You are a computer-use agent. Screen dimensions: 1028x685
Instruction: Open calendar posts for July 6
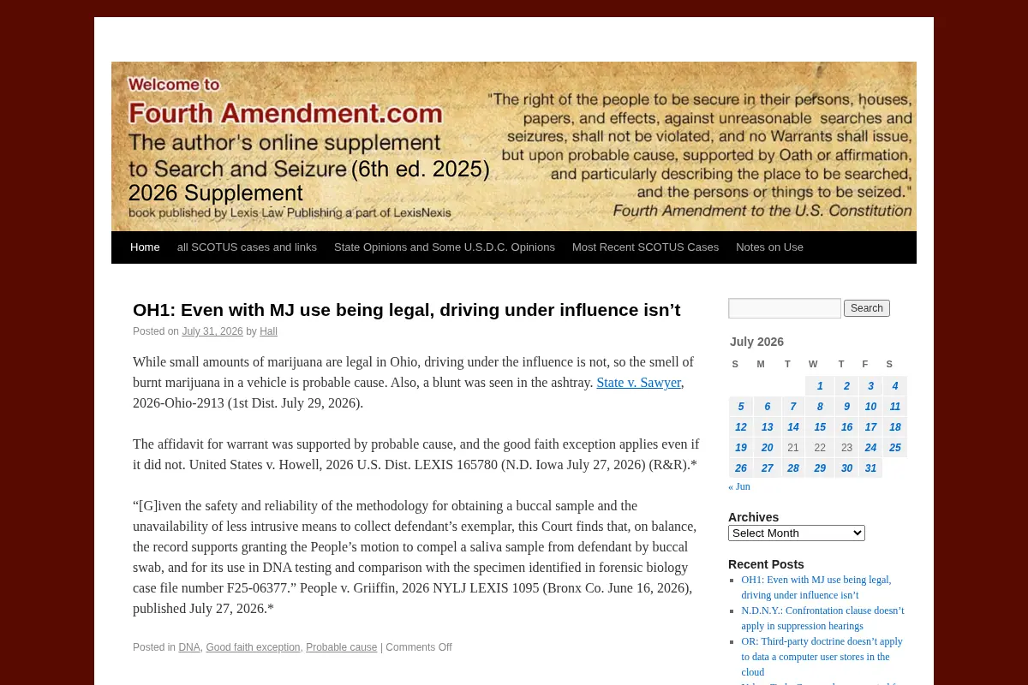[x=768, y=407]
